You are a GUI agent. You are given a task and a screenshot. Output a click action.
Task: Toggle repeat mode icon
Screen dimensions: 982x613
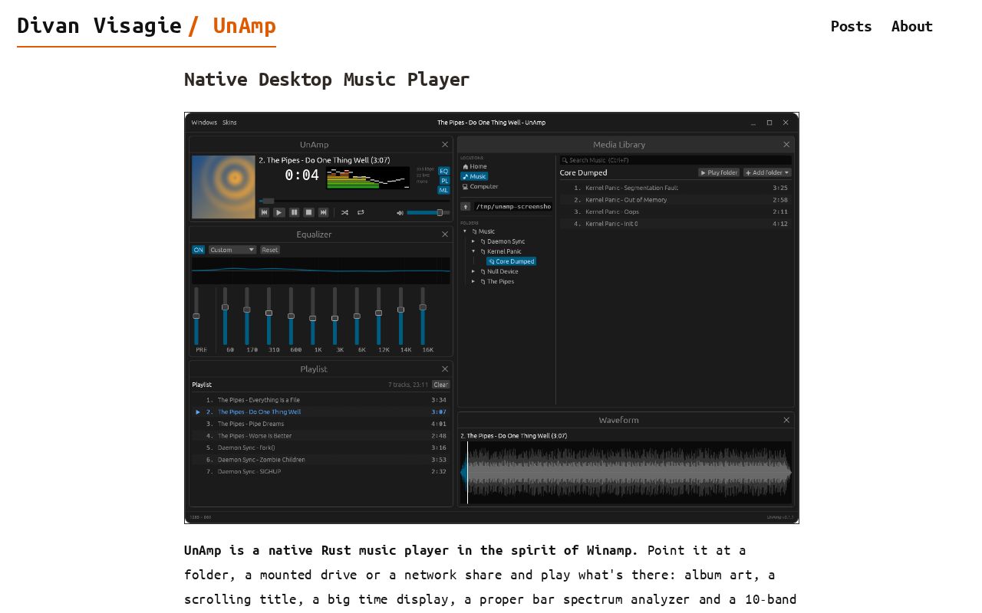[361, 212]
